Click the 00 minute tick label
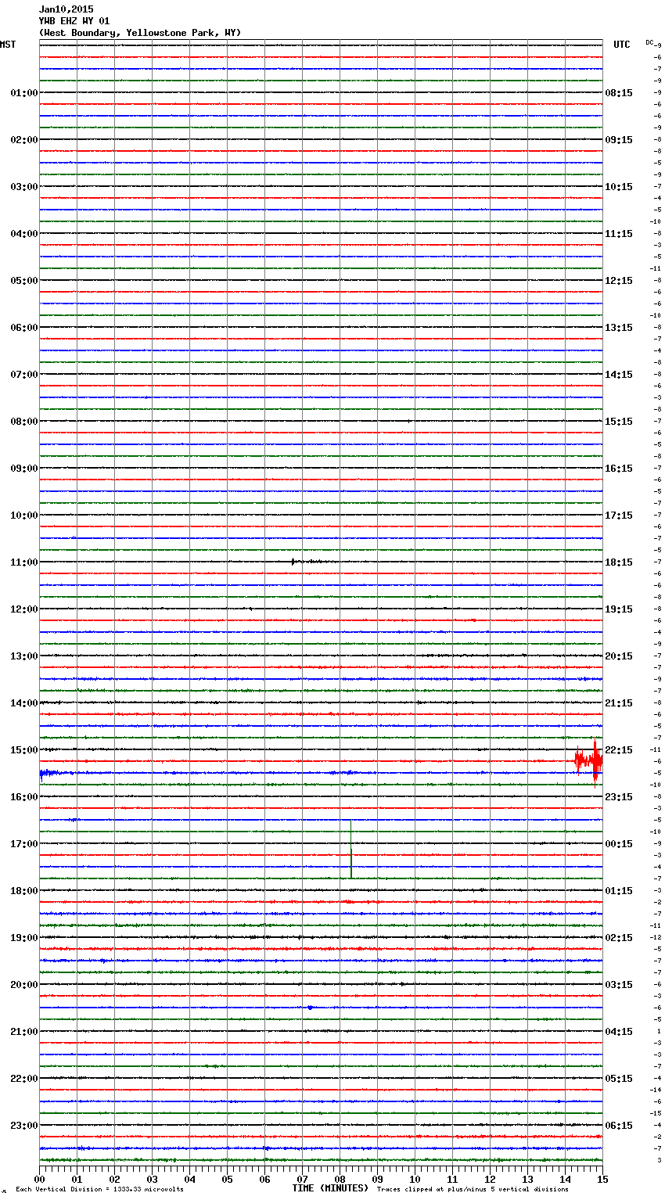Viewport: 665px width, 1200px height. point(39,1179)
